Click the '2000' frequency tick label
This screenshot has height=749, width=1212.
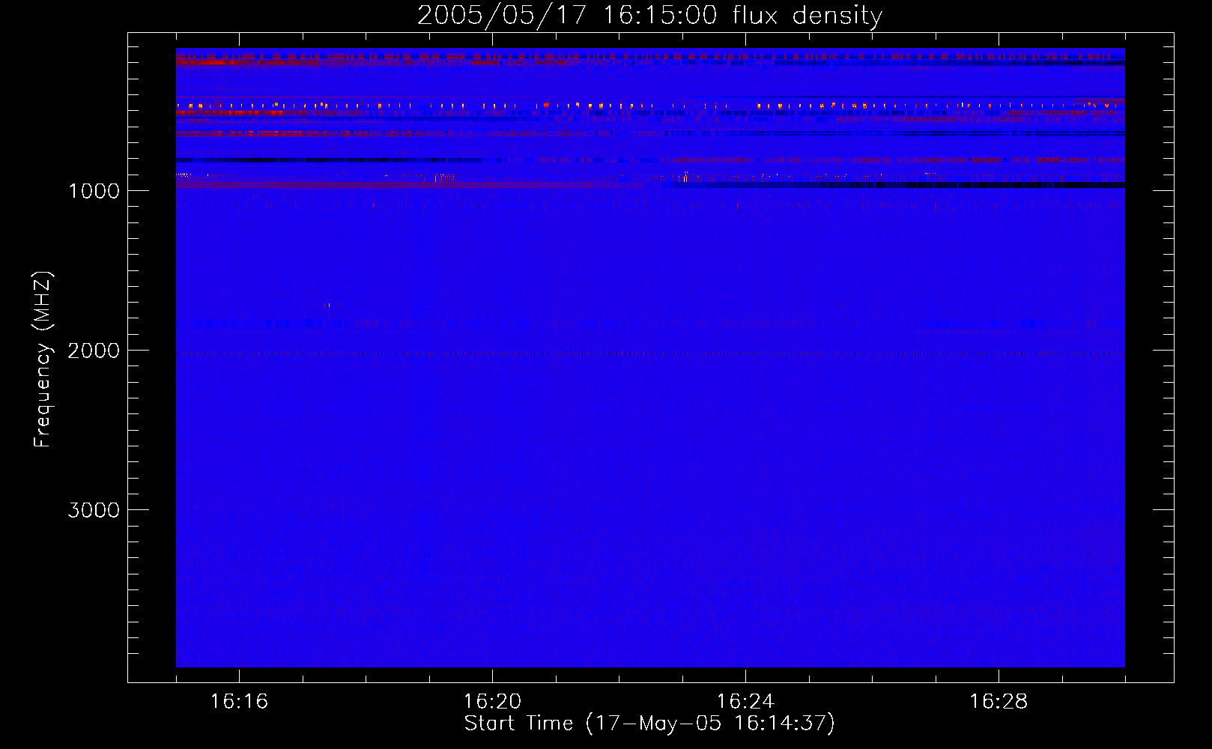(94, 351)
